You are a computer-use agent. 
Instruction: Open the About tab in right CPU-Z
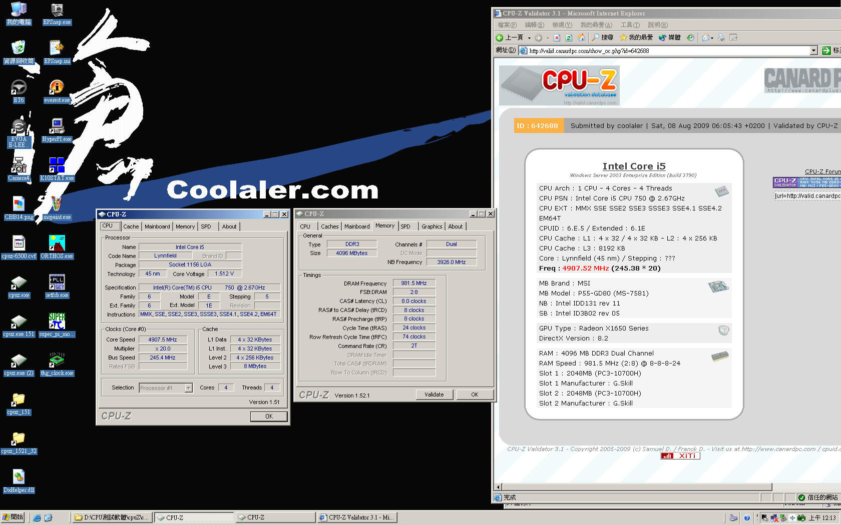[x=456, y=226]
